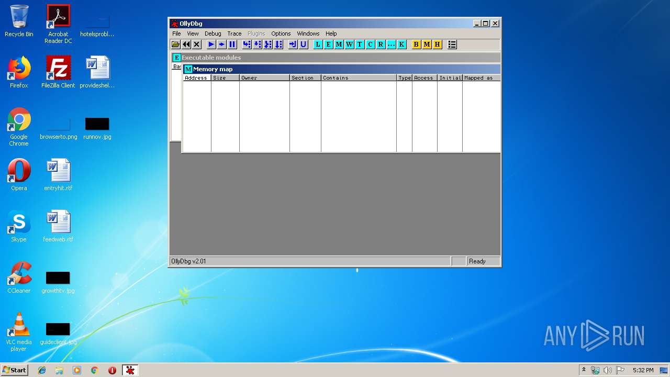Click the Trace into toolbar icon

(268, 45)
